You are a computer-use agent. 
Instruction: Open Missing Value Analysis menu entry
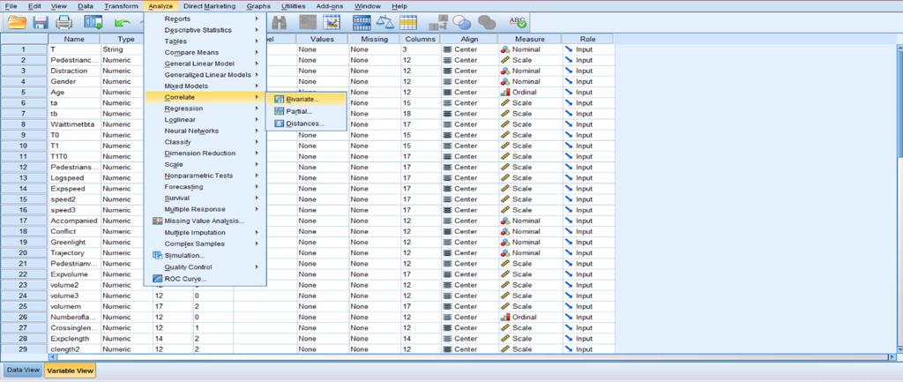pyautogui.click(x=205, y=221)
